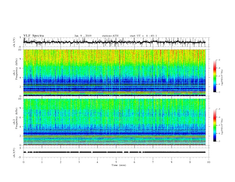Click the ch.2 PSD color scale bar
This screenshot has height=182, width=235.
215,125
